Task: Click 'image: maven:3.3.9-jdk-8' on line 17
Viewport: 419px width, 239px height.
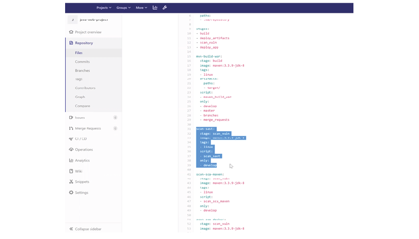Action: [222, 66]
